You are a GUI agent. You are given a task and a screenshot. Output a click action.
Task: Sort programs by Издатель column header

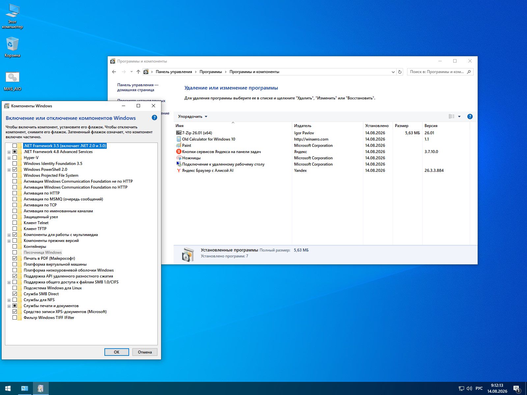327,126
